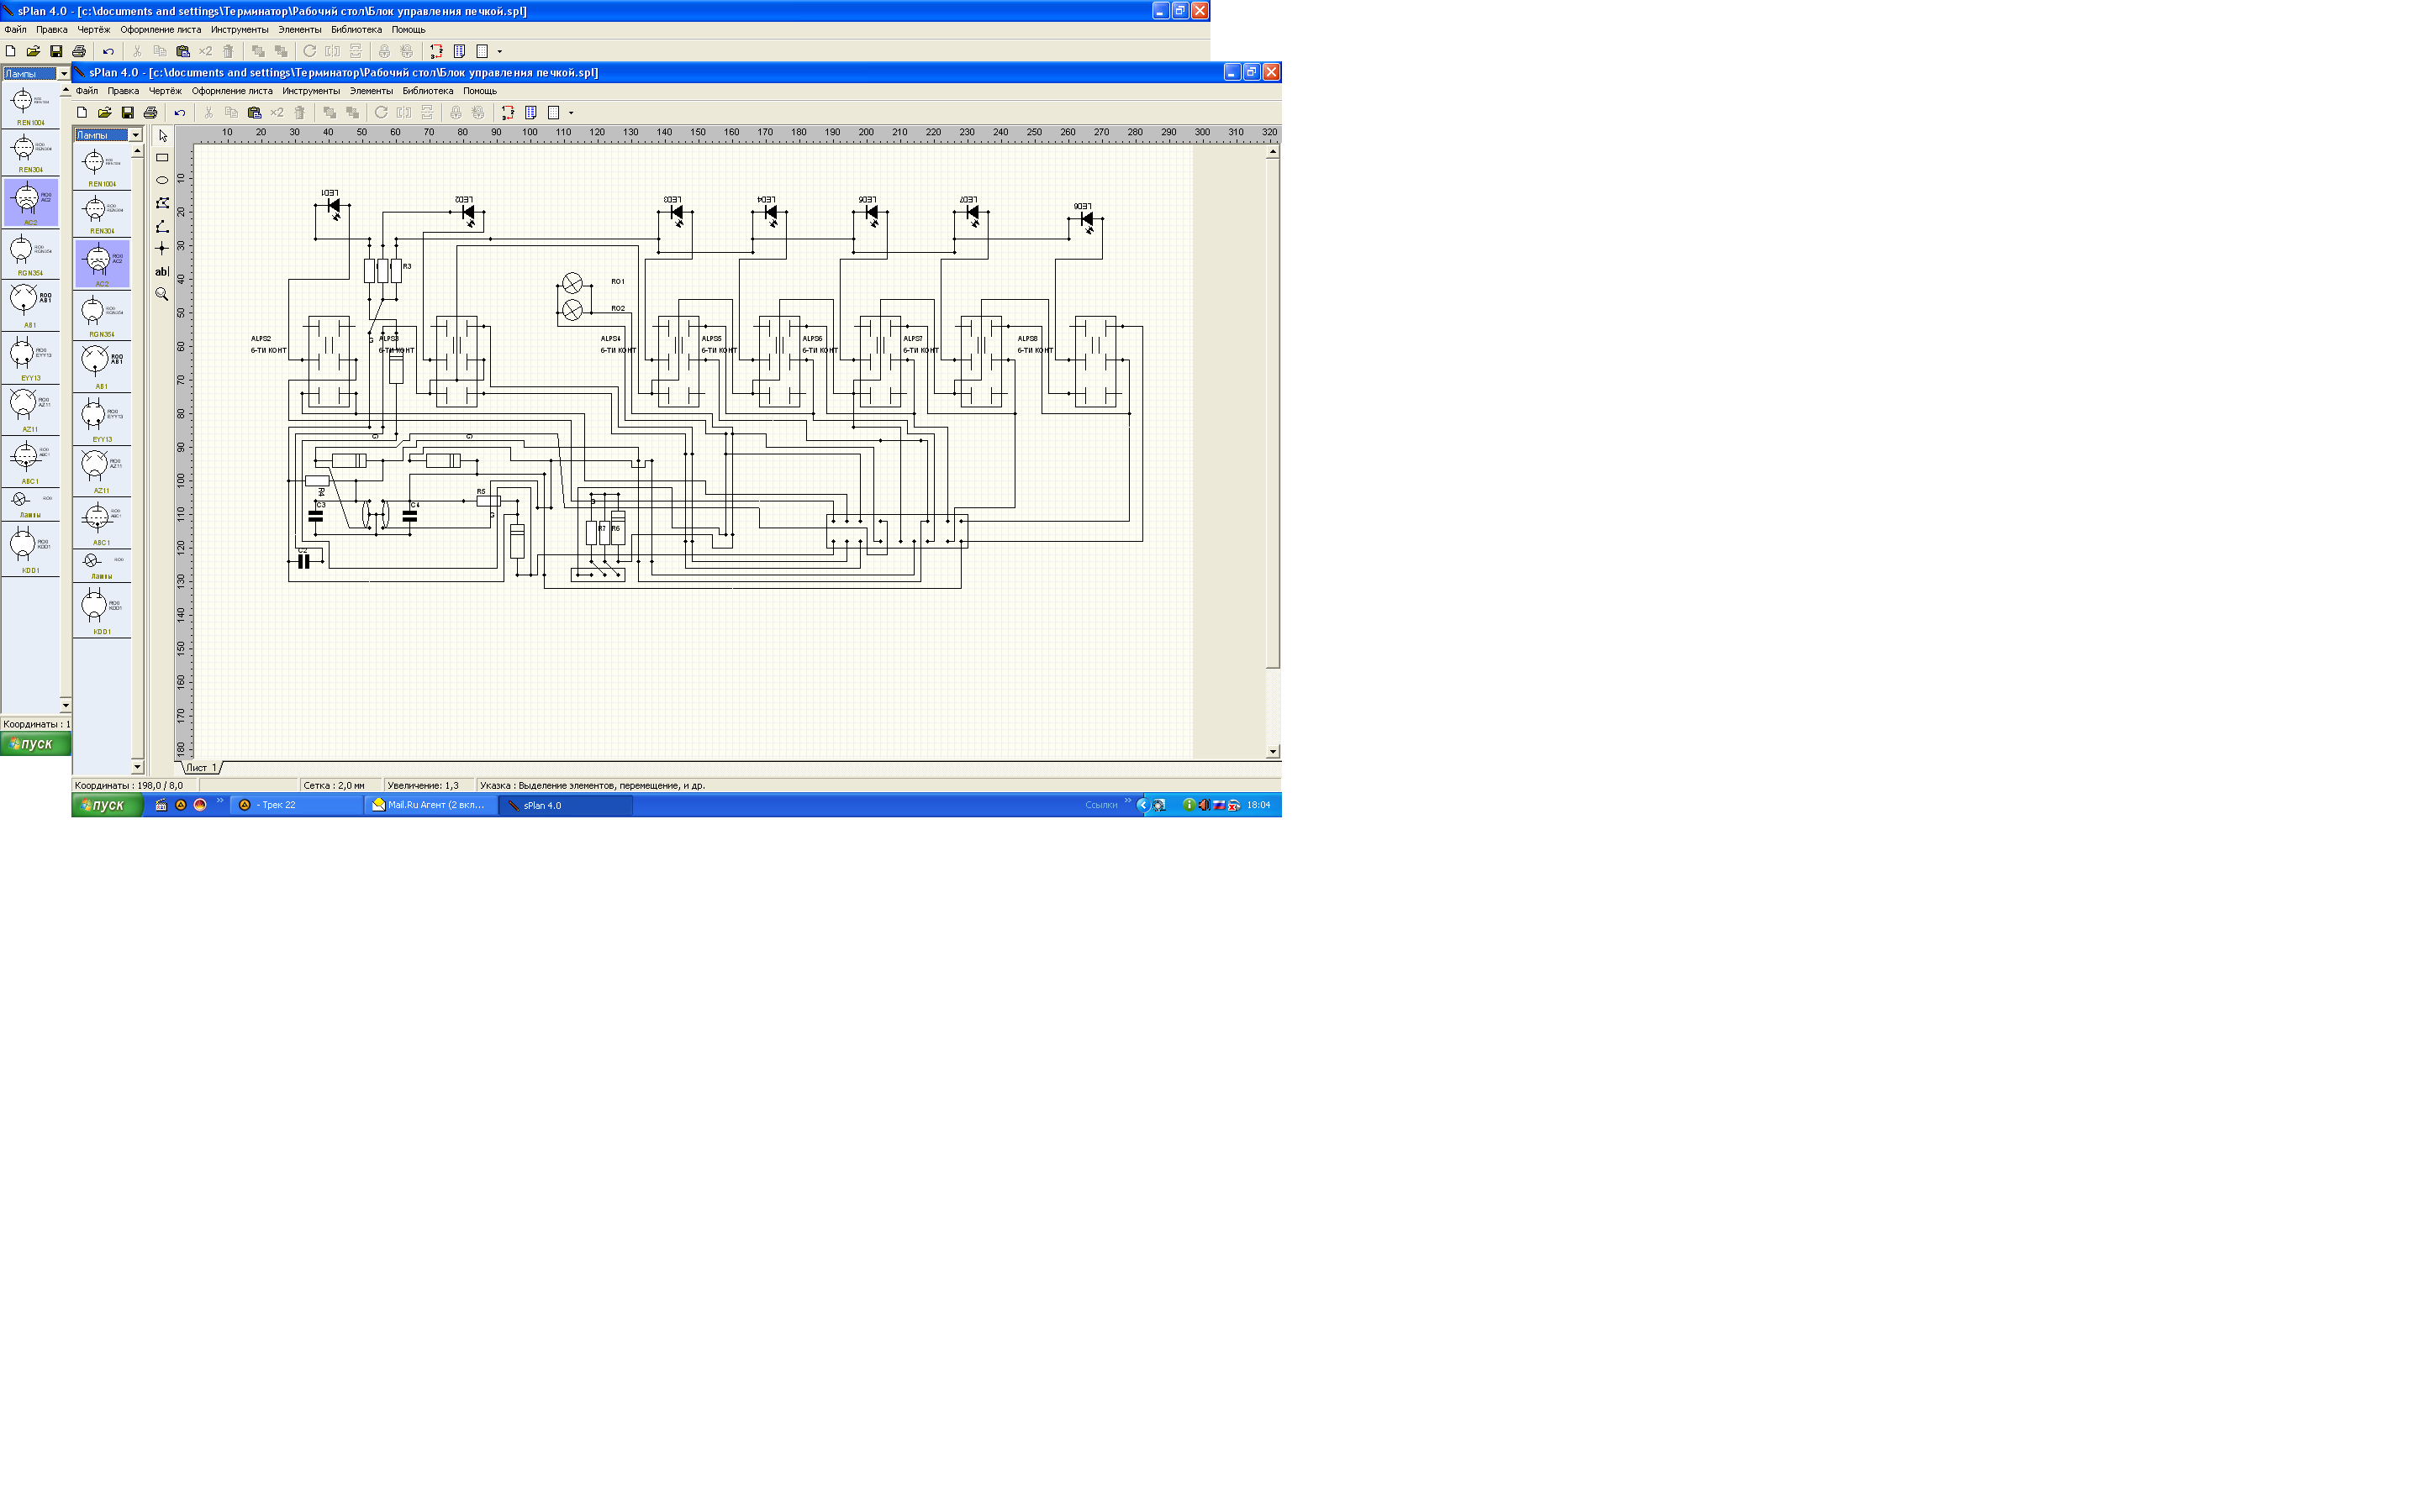
Task: Open Лампы library dropdown in front window
Action: (x=136, y=135)
